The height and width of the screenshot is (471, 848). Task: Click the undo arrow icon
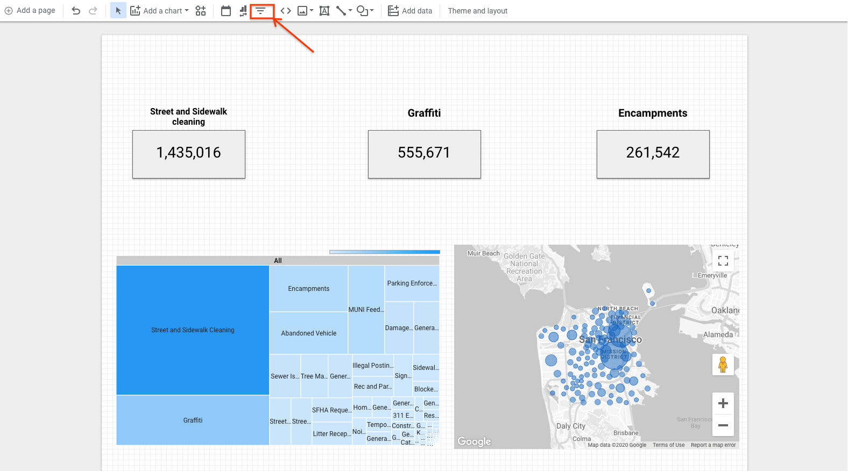pyautogui.click(x=76, y=11)
